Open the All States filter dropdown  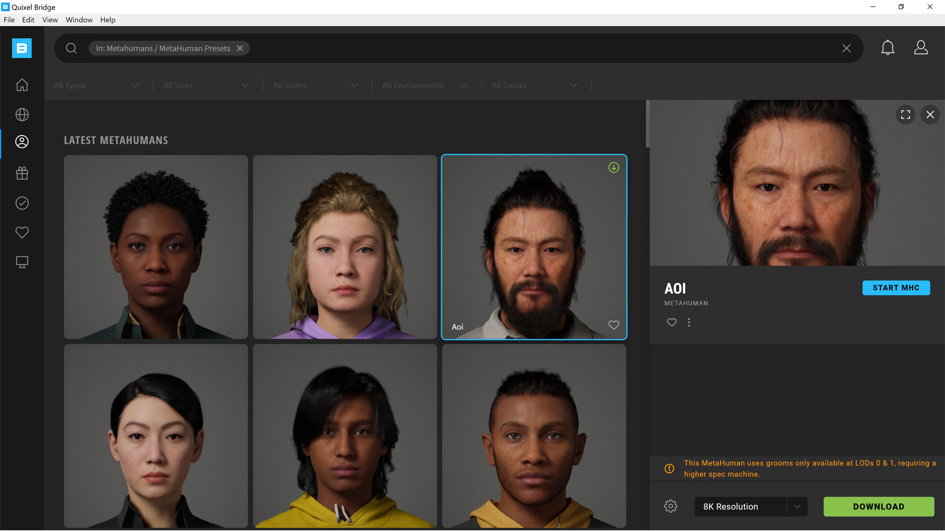coord(315,85)
